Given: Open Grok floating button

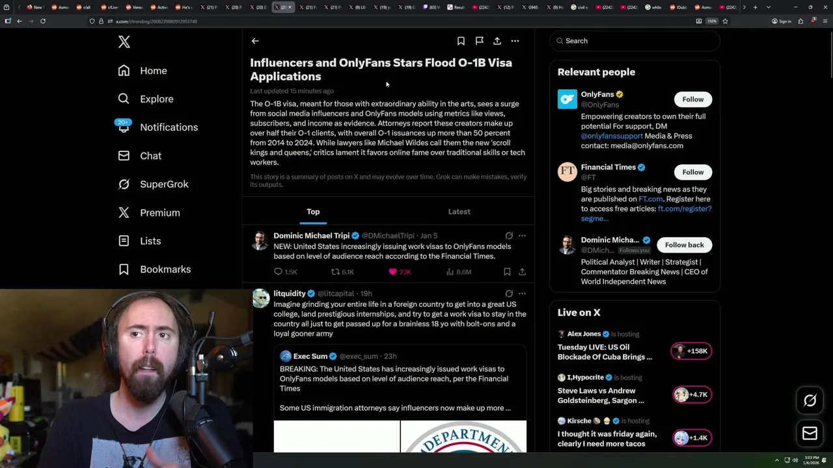Looking at the screenshot, I should coord(810,400).
